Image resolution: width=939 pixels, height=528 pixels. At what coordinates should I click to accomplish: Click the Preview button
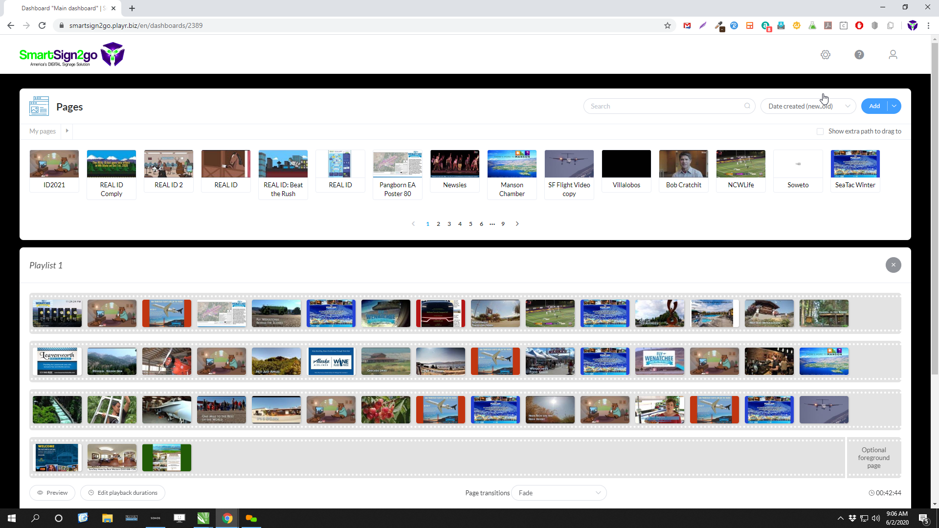(x=52, y=493)
